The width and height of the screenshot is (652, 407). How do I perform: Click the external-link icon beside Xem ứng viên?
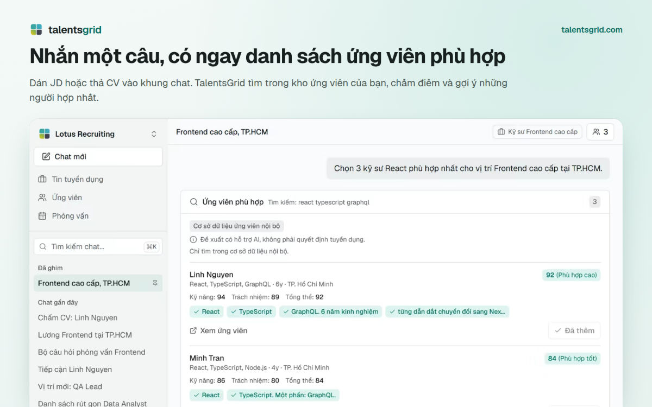(x=193, y=330)
